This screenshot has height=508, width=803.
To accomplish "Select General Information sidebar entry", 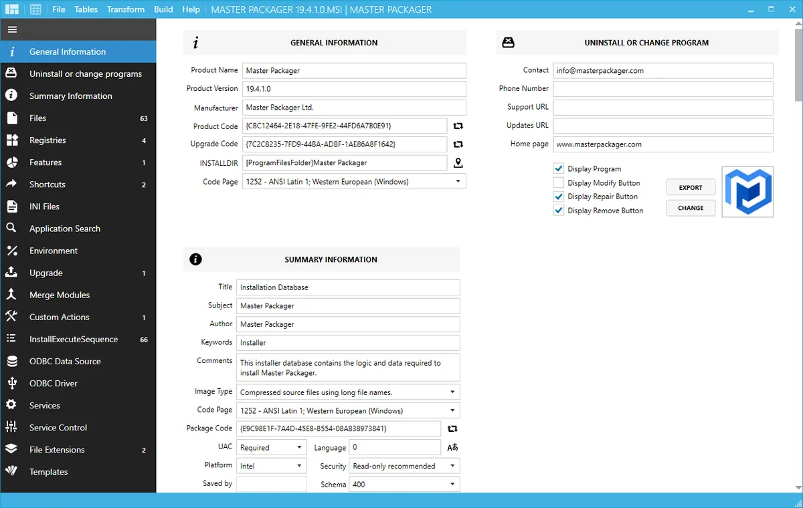I will [78, 51].
